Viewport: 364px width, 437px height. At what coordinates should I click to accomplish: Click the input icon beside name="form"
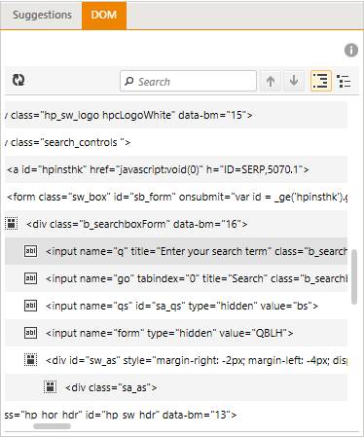(30, 333)
